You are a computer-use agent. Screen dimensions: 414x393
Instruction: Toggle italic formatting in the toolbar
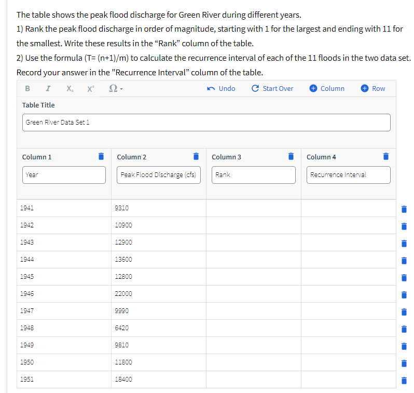[48, 89]
